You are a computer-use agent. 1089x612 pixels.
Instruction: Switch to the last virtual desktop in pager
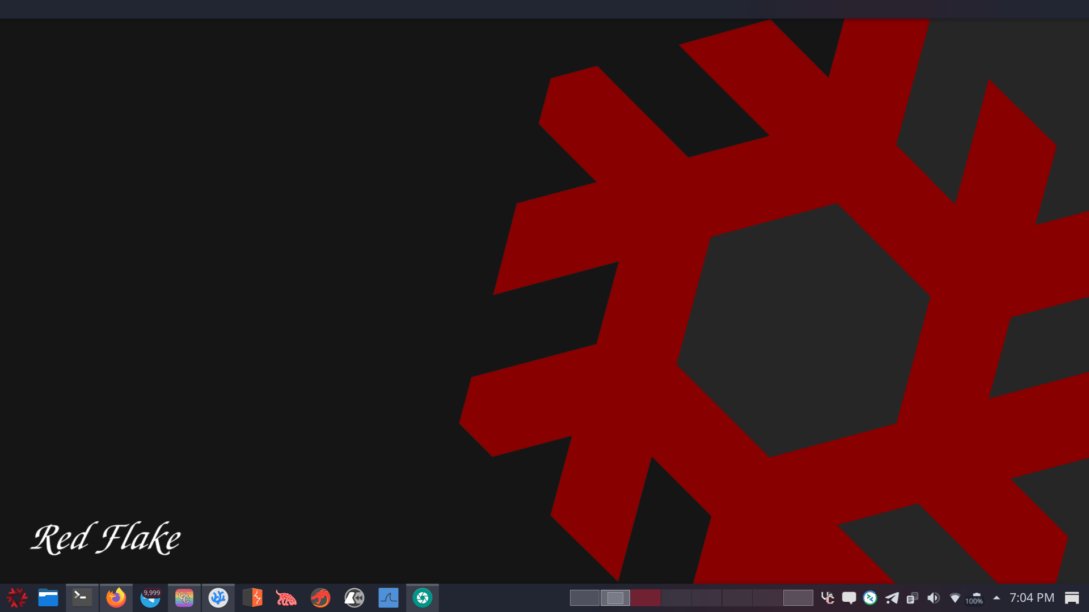(x=798, y=598)
